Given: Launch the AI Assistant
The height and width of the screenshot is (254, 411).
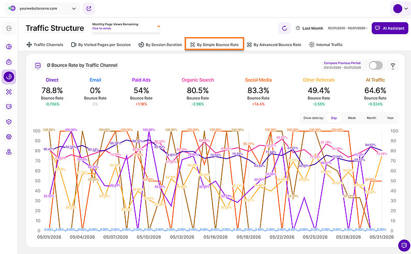Looking at the screenshot, I should tap(390, 28).
